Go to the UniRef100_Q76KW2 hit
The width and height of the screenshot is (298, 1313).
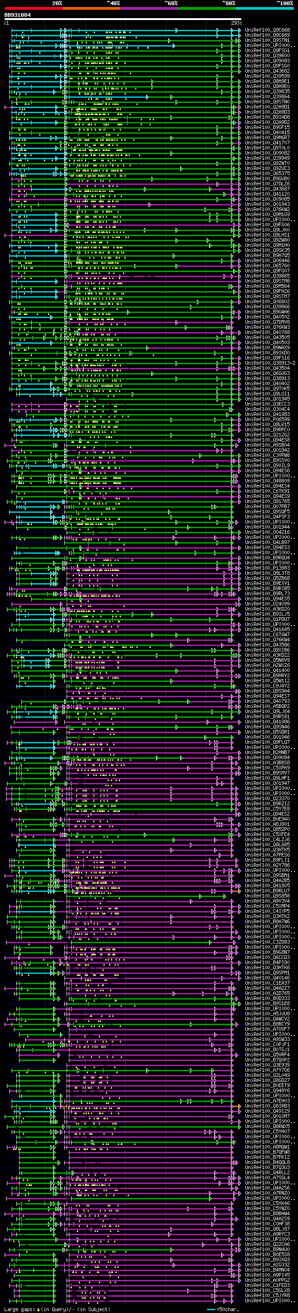coord(267,209)
